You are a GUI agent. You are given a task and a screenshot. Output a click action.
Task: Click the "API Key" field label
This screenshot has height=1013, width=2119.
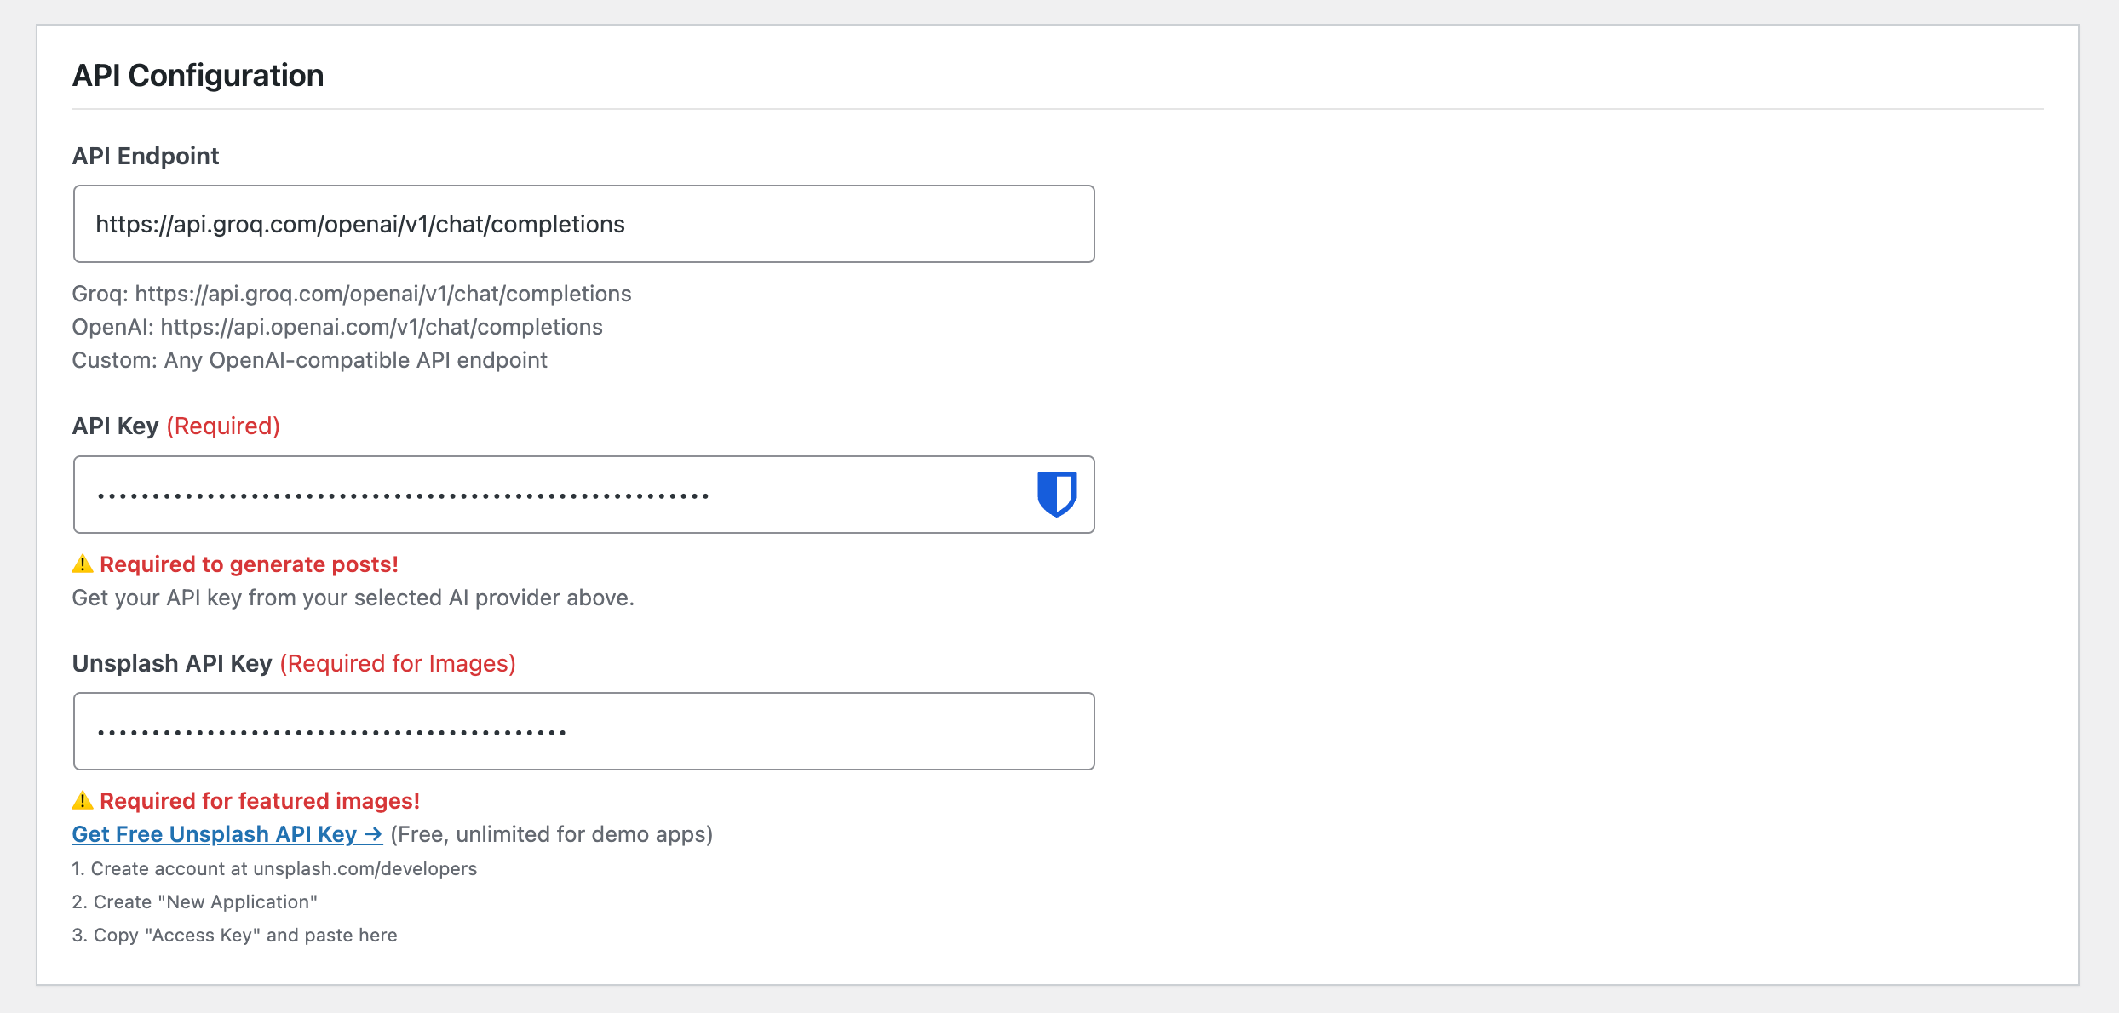(116, 426)
